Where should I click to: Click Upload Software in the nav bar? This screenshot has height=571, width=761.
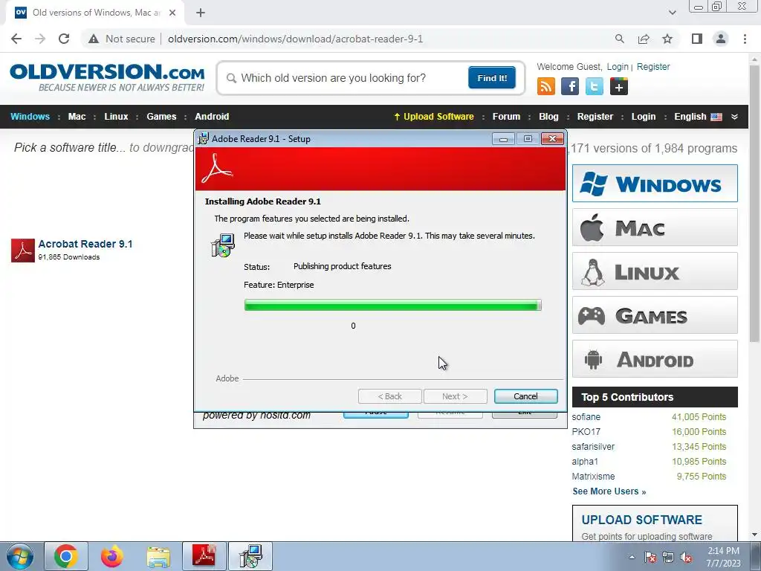(x=434, y=117)
